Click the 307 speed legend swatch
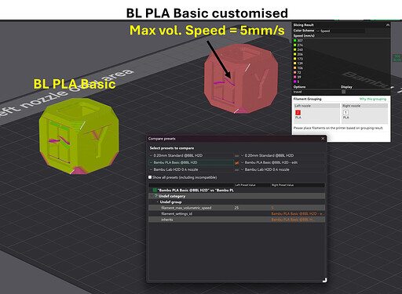 pos(295,41)
